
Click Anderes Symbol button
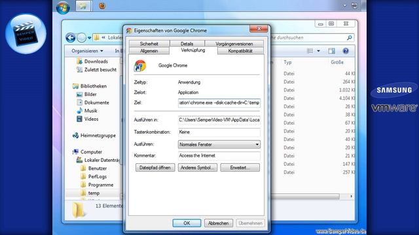[198, 168]
